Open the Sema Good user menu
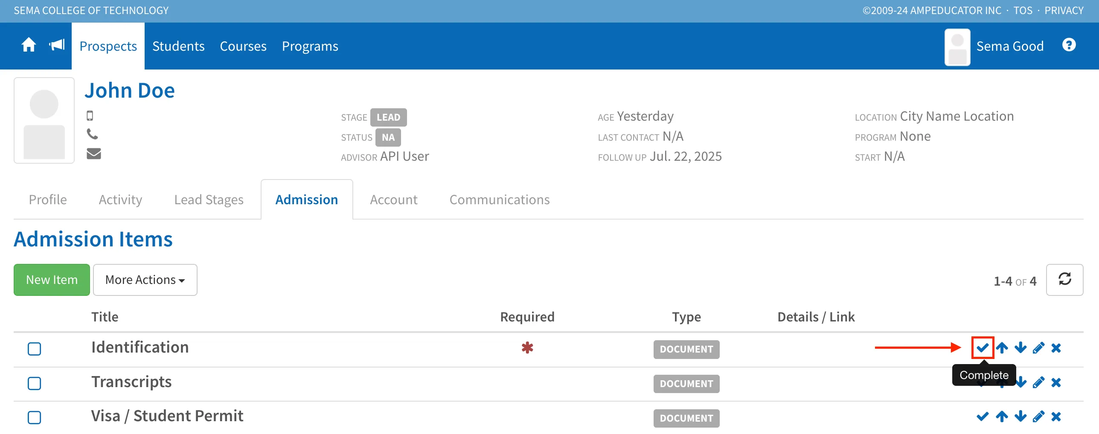This screenshot has width=1099, height=434. click(x=994, y=46)
